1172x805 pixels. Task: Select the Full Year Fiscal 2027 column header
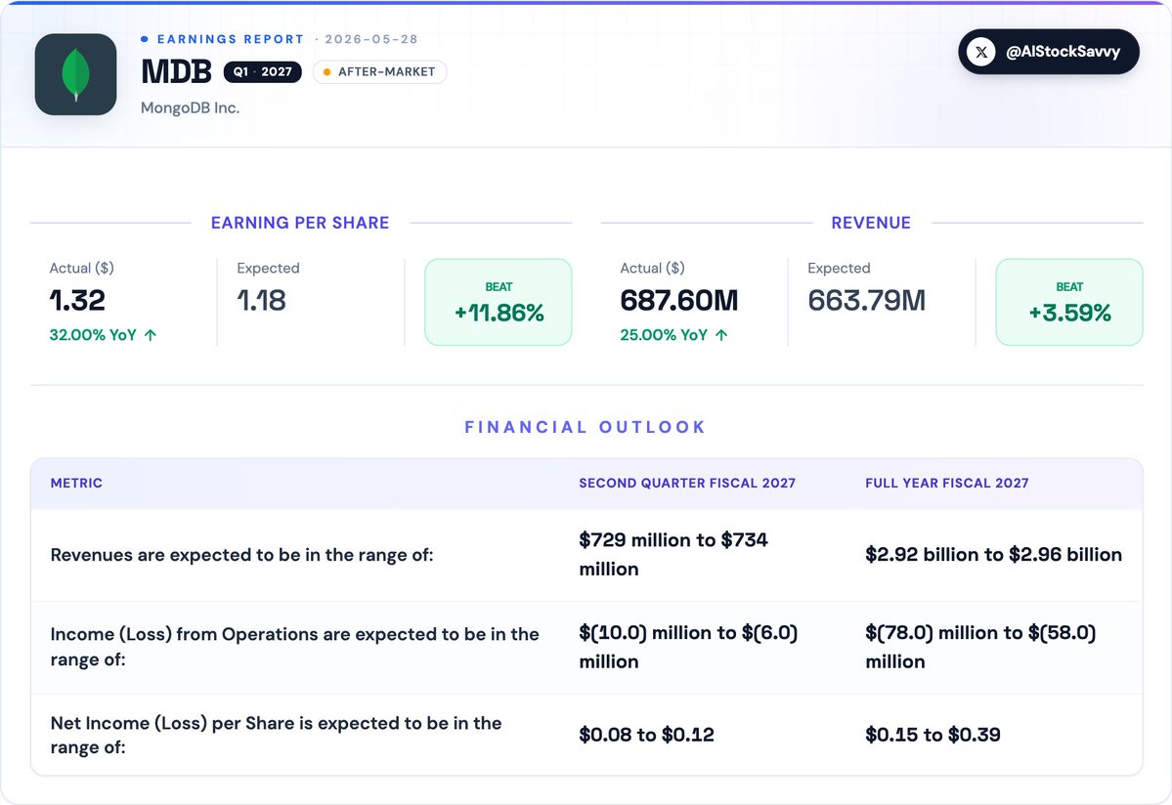947,484
